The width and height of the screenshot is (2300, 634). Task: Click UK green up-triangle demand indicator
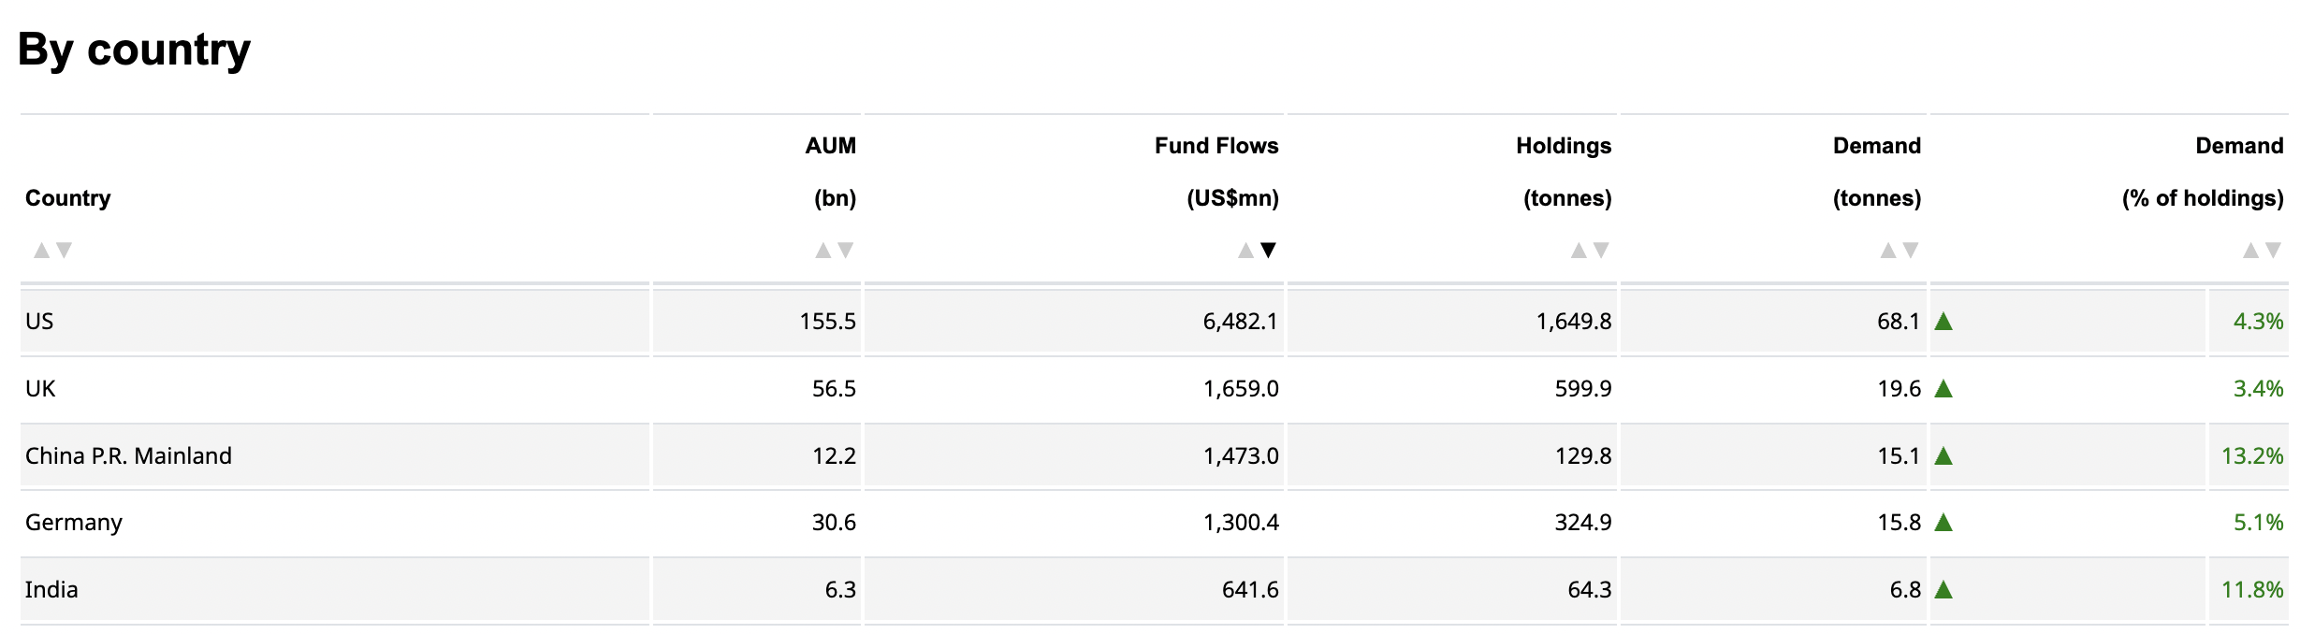pyautogui.click(x=1943, y=389)
